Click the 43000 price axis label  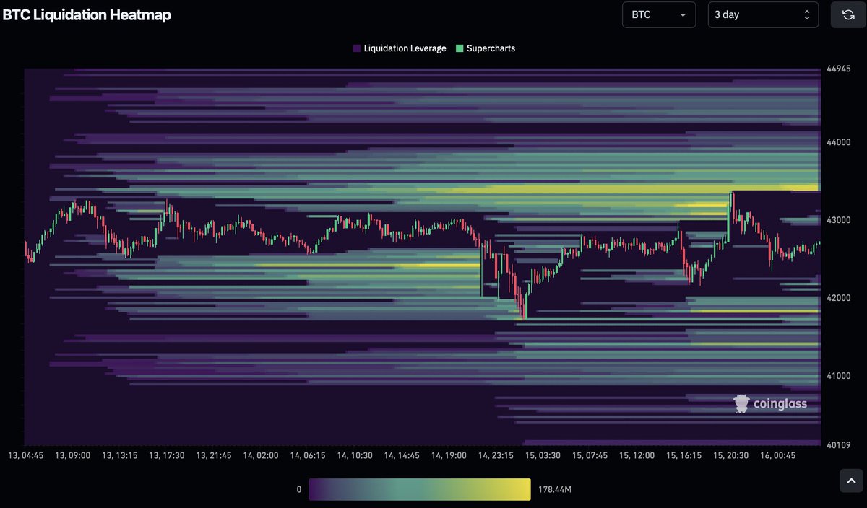pyautogui.click(x=839, y=220)
